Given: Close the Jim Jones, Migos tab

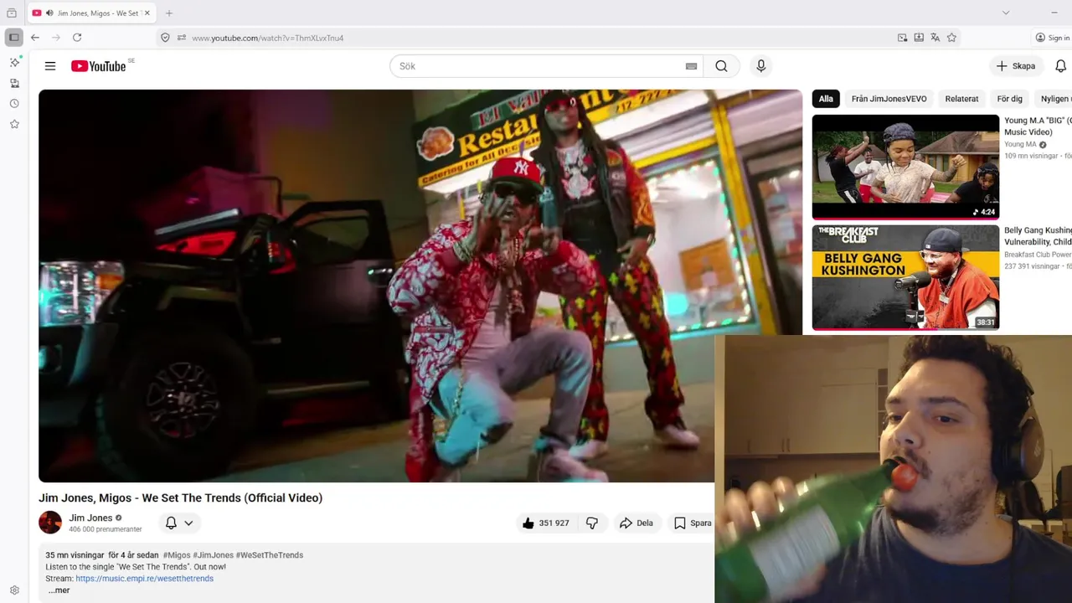Looking at the screenshot, I should pos(147,13).
